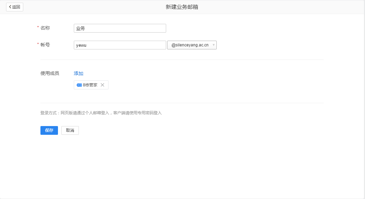Click the 登录方式 instruction text
This screenshot has height=199, width=365.
pos(101,113)
